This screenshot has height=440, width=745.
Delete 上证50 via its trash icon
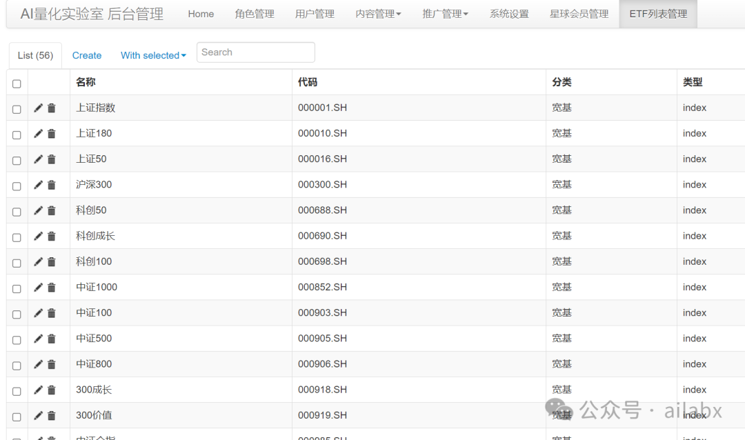tap(51, 159)
